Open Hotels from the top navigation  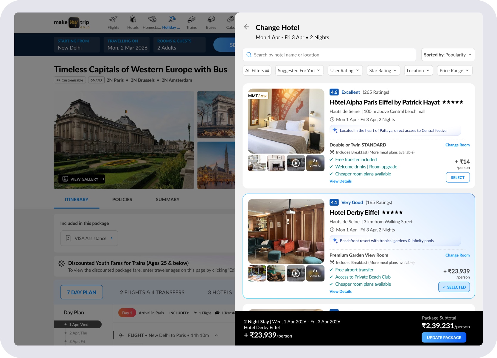pos(133,23)
